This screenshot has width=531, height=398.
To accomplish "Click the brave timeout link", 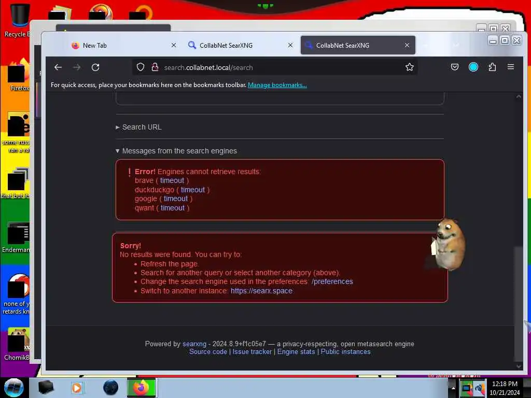I will (172, 181).
